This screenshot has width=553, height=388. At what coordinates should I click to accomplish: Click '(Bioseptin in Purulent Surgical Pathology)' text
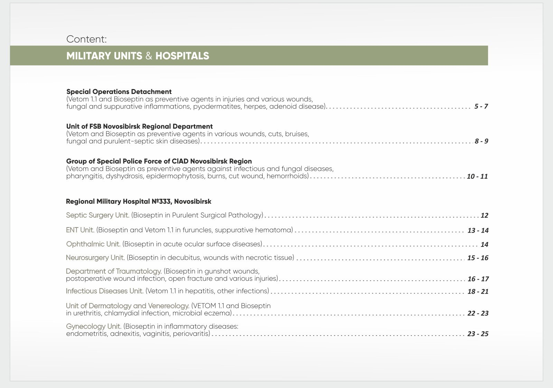(x=197, y=215)
